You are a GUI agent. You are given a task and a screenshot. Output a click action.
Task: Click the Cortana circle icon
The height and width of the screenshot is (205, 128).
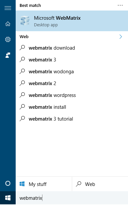tap(8, 183)
